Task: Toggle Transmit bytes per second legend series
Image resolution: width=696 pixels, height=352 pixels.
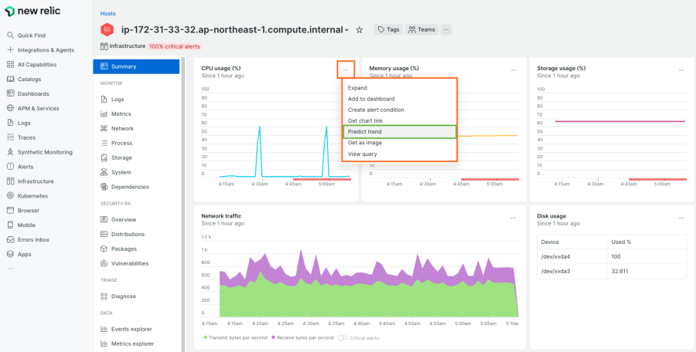Action: click(235, 338)
